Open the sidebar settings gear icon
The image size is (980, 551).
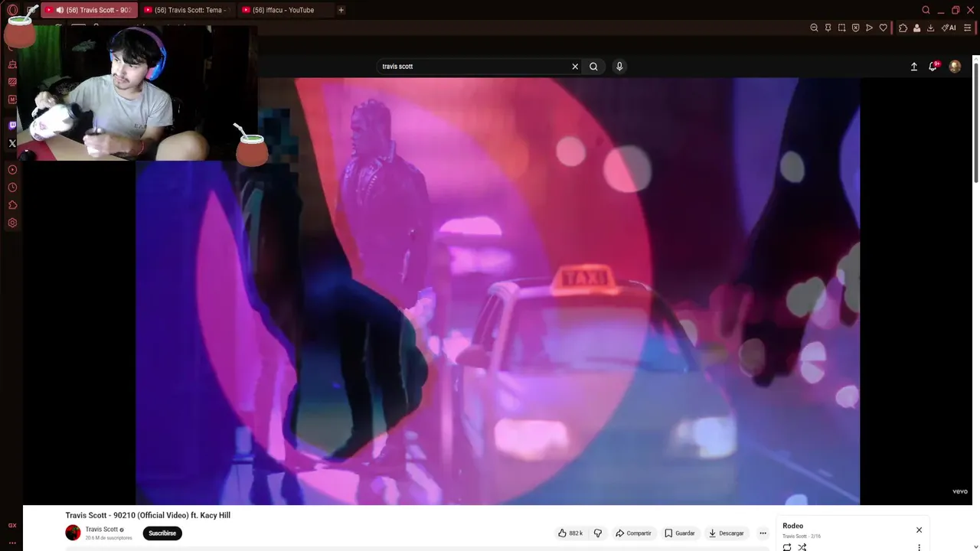point(12,223)
